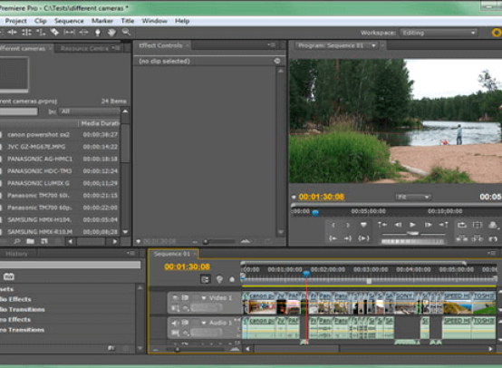Open the Fit zoom level dropdown
Image resolution: width=502 pixels, height=368 pixels.
[x=413, y=197]
